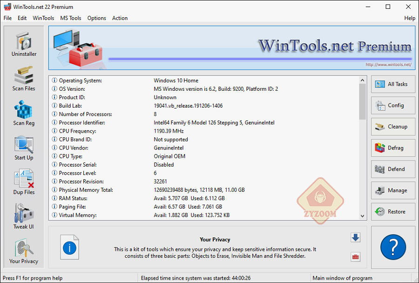Select the CPU Brand ID row
Viewport: 419px width, 283px height.
coord(204,139)
